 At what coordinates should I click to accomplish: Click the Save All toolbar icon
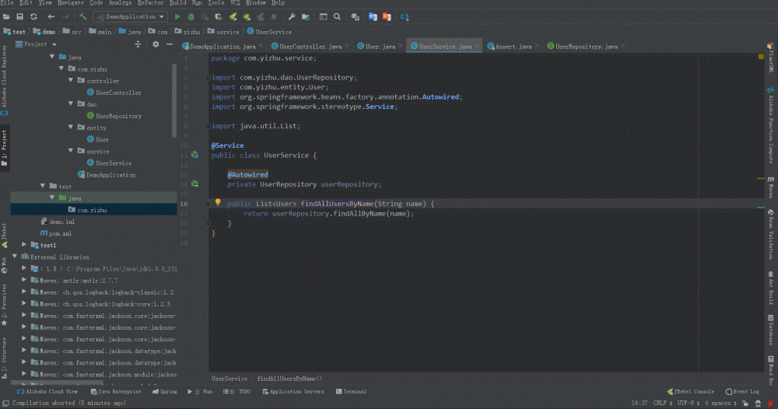click(20, 16)
